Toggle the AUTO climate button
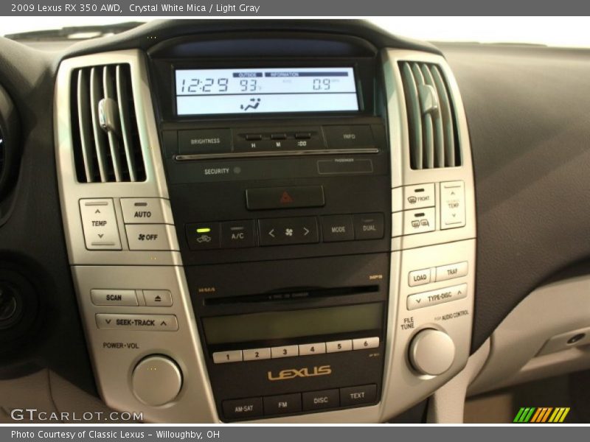The width and height of the screenshot is (590, 442). (142, 211)
